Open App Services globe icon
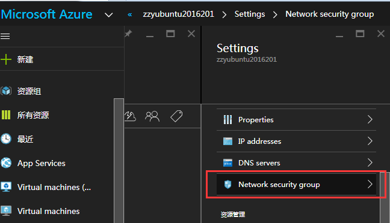Screen dimensions: 390x223 (6, 163)
